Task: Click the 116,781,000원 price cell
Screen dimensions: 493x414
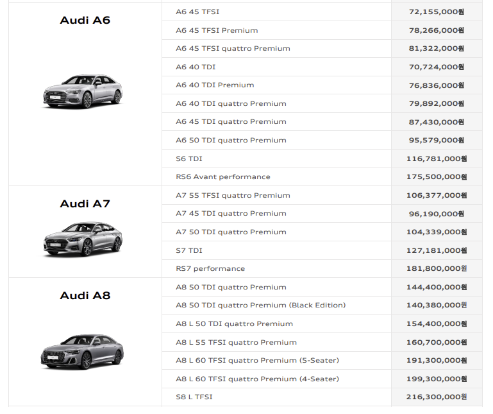Action: click(x=437, y=159)
